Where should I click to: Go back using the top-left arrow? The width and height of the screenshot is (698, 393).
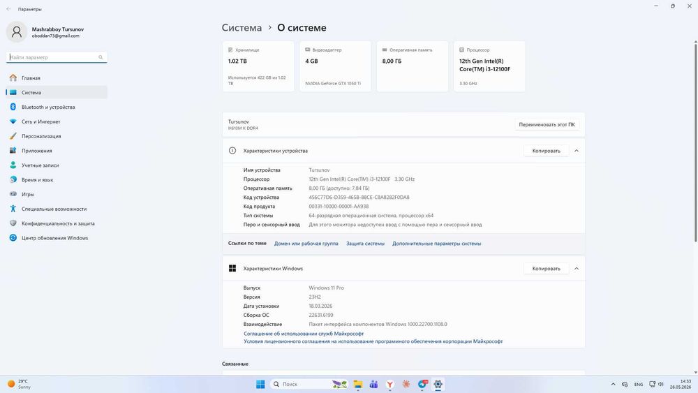pyautogui.click(x=8, y=9)
